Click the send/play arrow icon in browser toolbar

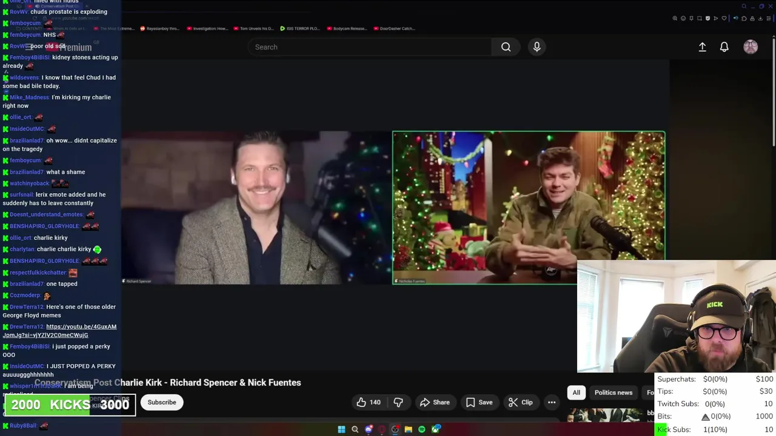tap(716, 18)
